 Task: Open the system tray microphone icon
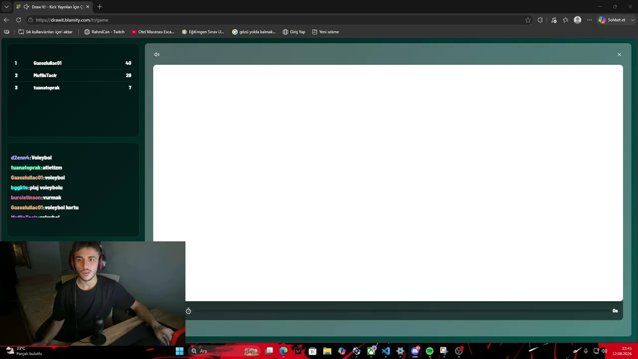[586, 351]
